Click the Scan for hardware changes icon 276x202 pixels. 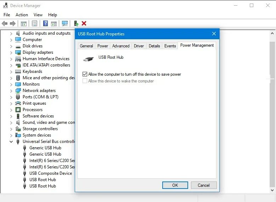pyautogui.click(x=65, y=23)
